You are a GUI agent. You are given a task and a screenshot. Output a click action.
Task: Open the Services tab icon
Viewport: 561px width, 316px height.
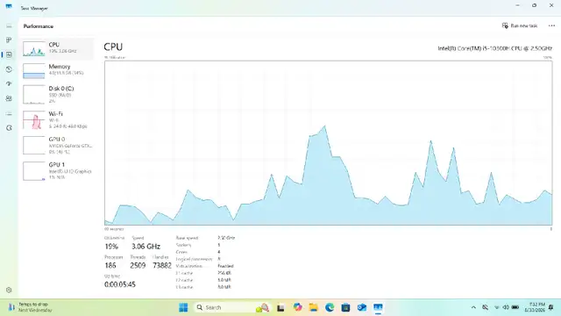click(9, 128)
